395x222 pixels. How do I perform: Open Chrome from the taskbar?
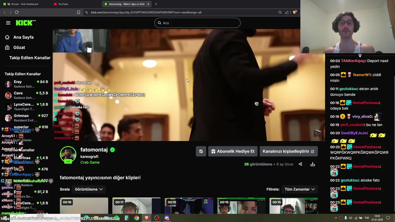point(136,218)
